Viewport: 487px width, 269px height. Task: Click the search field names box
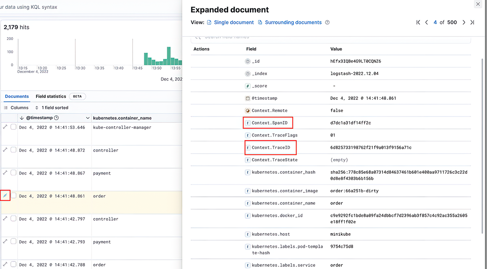[x=331, y=38]
